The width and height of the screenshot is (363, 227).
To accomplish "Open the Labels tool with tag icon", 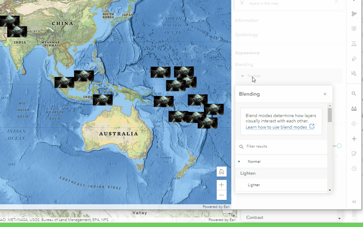I will [354, 59].
